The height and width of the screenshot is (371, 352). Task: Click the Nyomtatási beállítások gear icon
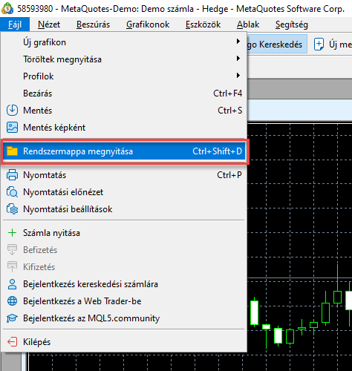pos(12,209)
